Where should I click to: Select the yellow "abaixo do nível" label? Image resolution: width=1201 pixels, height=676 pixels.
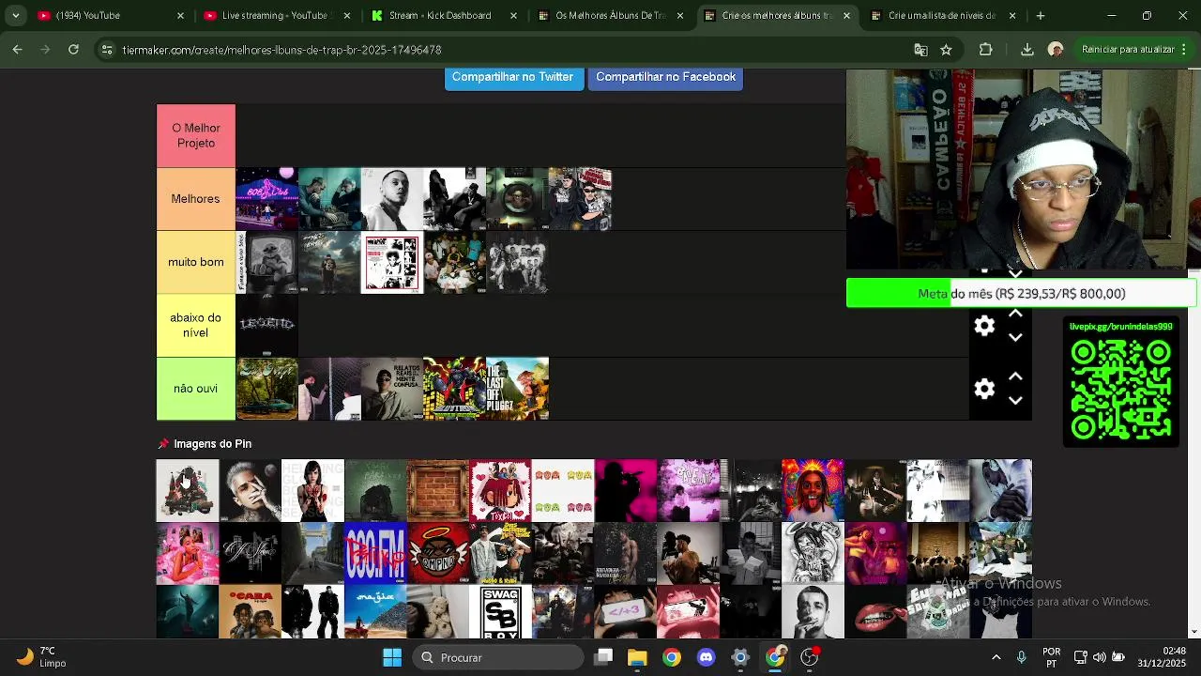(x=195, y=325)
